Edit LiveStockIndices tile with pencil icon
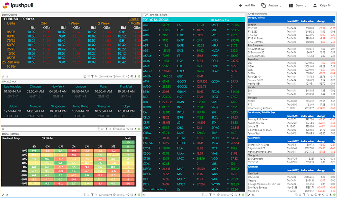 pos(249,195)
